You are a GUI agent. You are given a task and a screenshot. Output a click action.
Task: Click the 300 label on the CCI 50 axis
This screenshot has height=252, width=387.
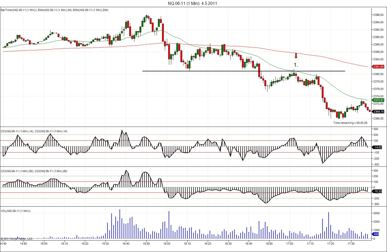pos(376,171)
